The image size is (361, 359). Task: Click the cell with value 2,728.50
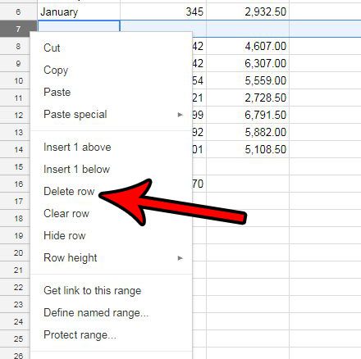point(248,98)
